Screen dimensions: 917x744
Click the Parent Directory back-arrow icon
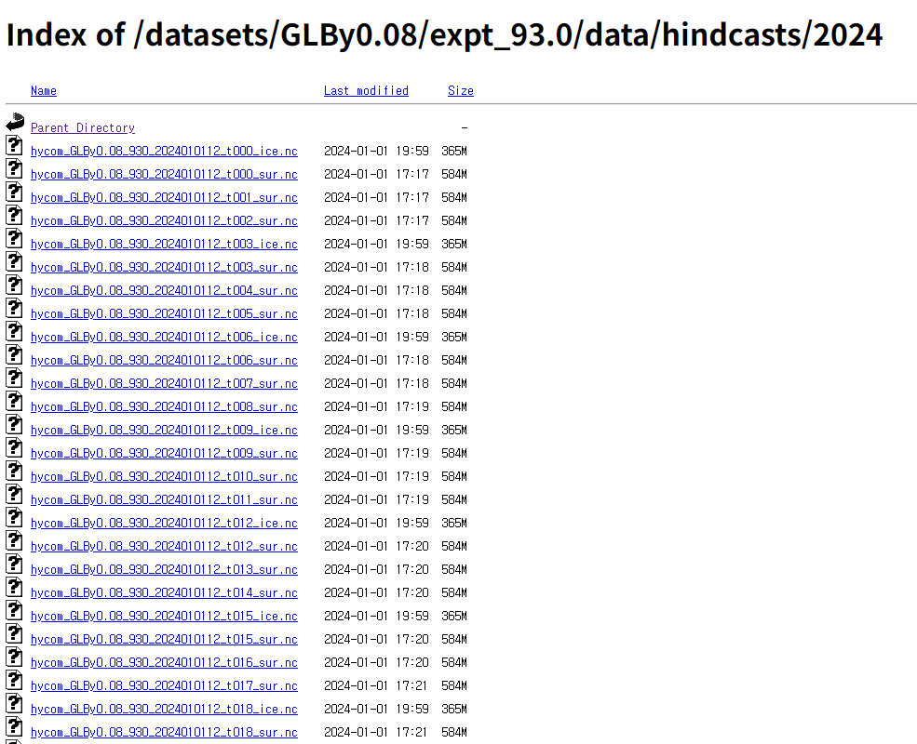tap(14, 122)
